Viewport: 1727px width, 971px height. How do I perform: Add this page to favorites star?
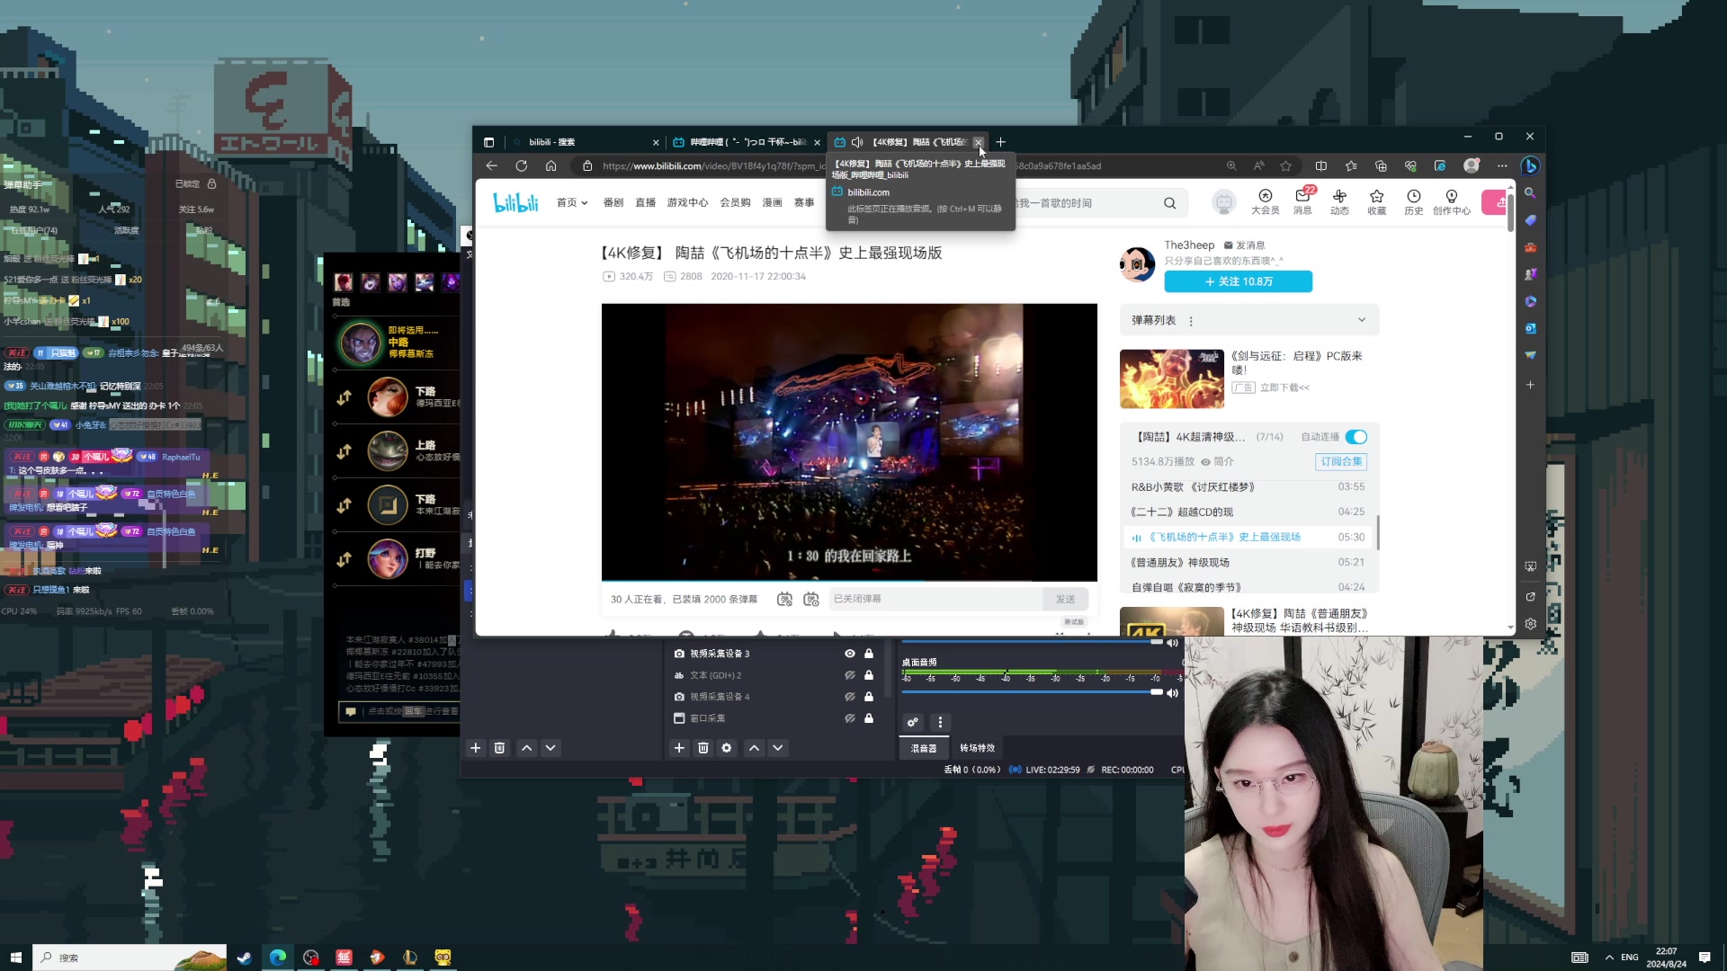[x=1285, y=165]
